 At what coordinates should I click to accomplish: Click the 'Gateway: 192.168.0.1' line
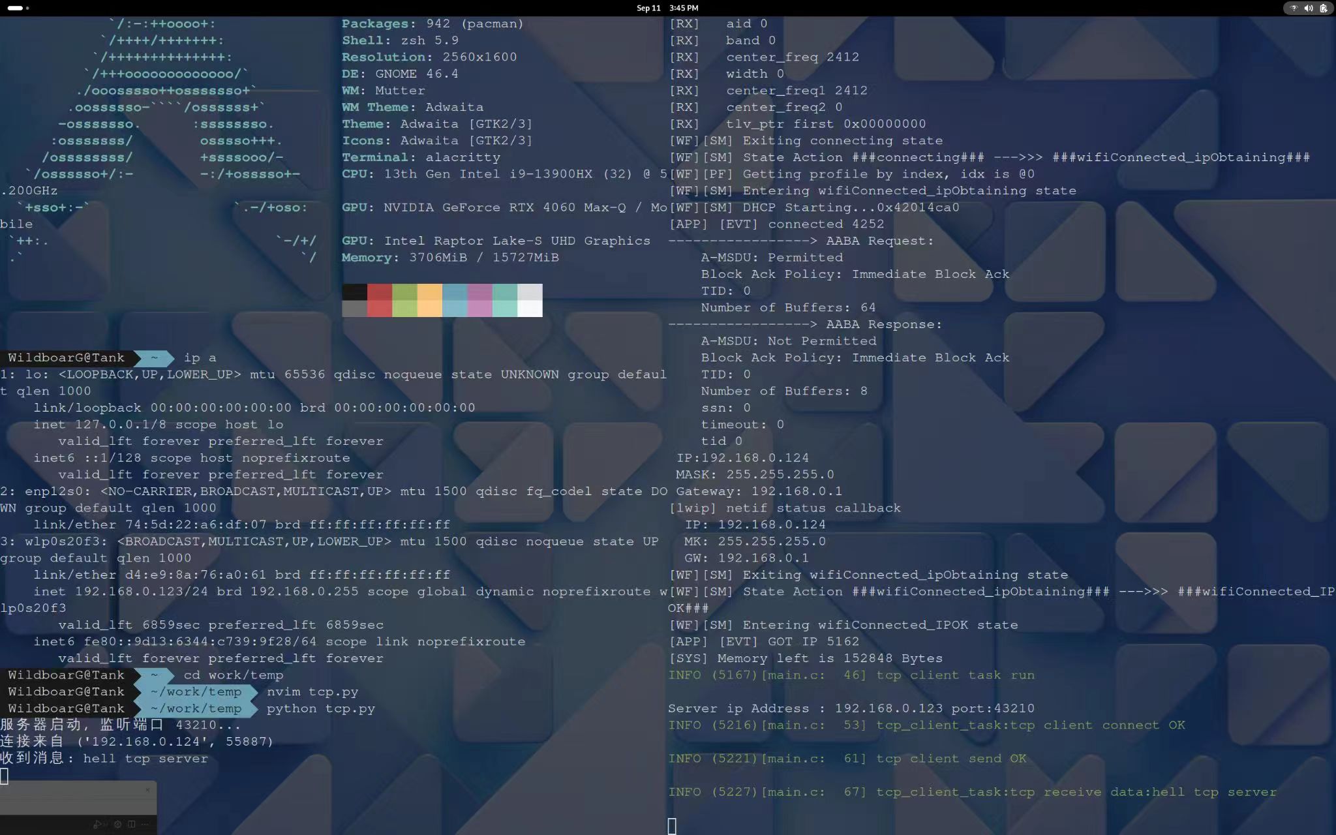pyautogui.click(x=759, y=491)
